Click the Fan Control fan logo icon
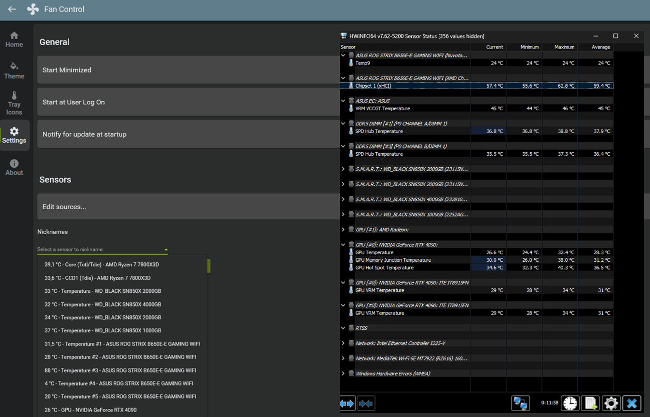This screenshot has height=417, width=650. (x=33, y=9)
